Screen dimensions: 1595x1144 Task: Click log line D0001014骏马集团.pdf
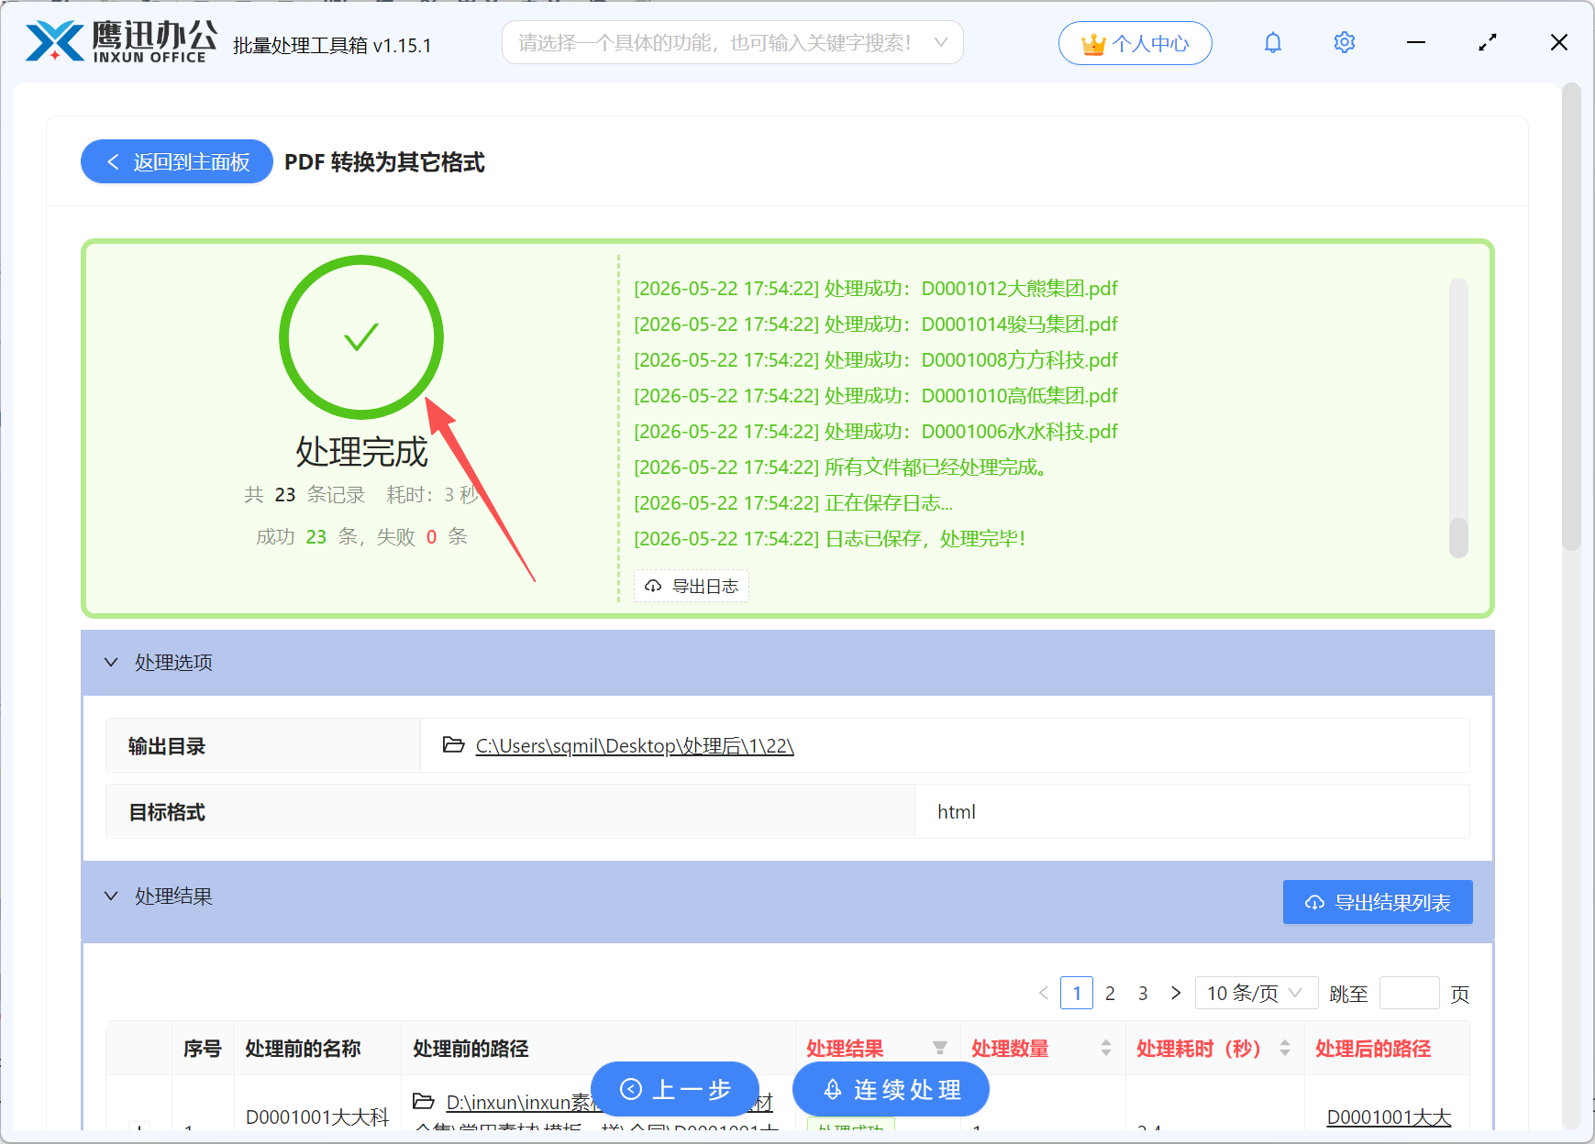click(x=876, y=324)
